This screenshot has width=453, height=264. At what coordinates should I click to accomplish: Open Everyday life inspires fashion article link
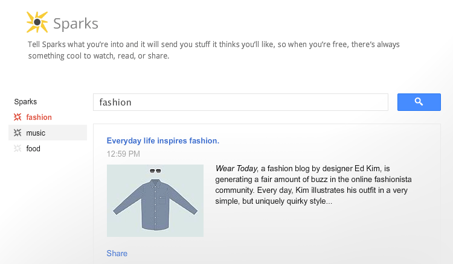[163, 140]
